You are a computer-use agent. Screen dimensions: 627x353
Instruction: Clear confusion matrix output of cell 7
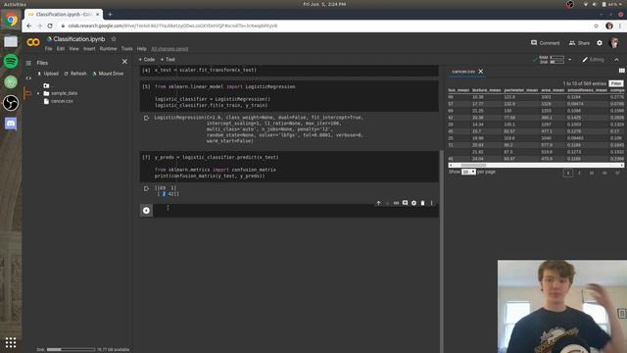click(x=146, y=188)
